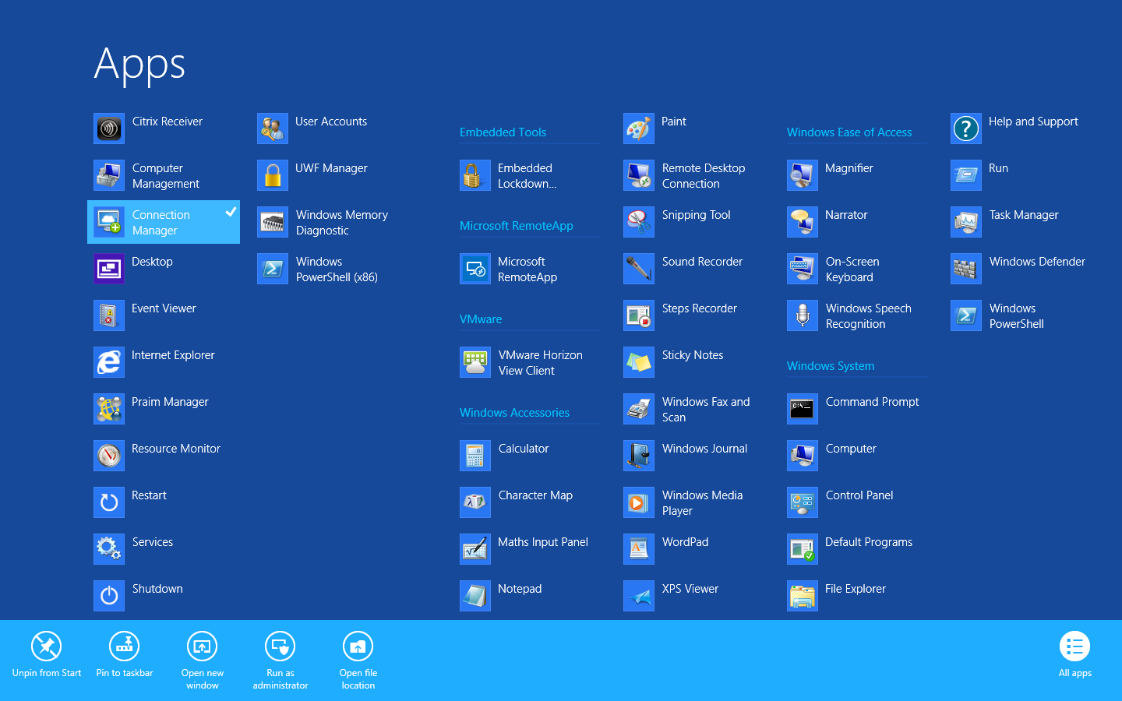Launch Windows PowerShell icon under Windows Defender
Viewport: 1122px width, 701px height.
point(966,315)
